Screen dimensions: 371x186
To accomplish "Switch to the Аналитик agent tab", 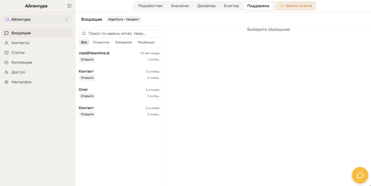I will (180, 6).
